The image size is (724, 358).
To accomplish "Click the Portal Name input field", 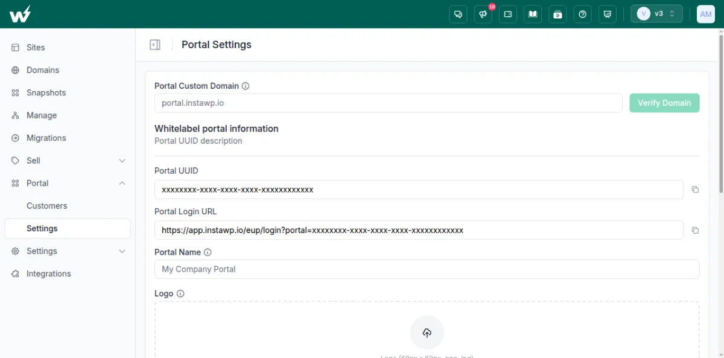I will click(x=427, y=269).
